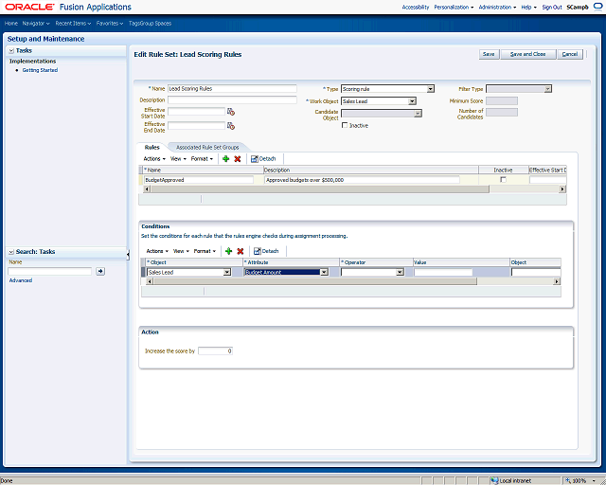The height and width of the screenshot is (485, 606).
Task: Click the Effective Start Date input field
Action: point(196,112)
